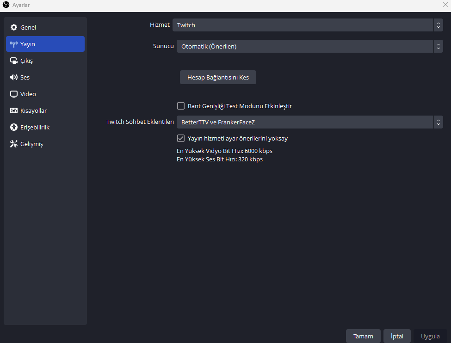This screenshot has height=343, width=451.
Task: Select the Yayın settings section
Action: pyautogui.click(x=45, y=44)
